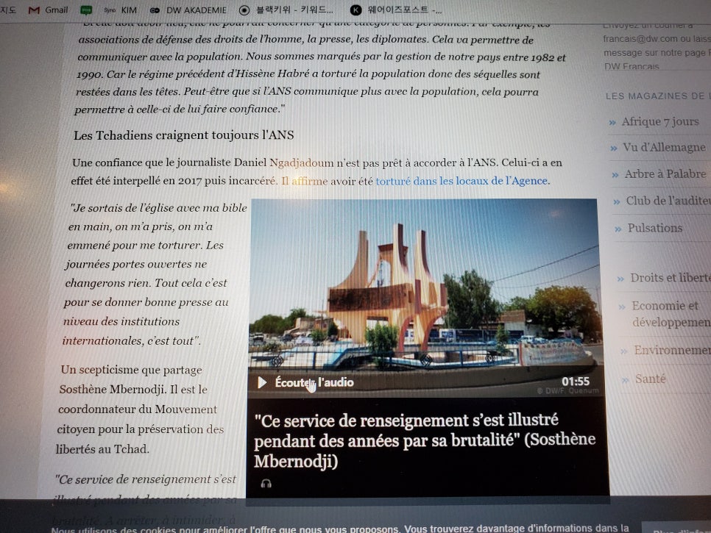The image size is (711, 533).
Task: Open the 'Santé' sidebar link
Action: (651, 379)
